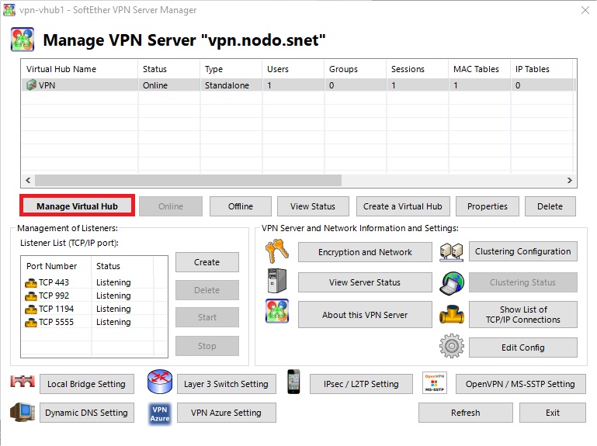
Task: Click the phone icon for IPsec / L2TP
Action: 293,382
